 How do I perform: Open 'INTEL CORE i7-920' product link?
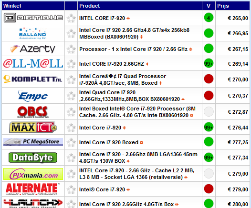(102, 18)
